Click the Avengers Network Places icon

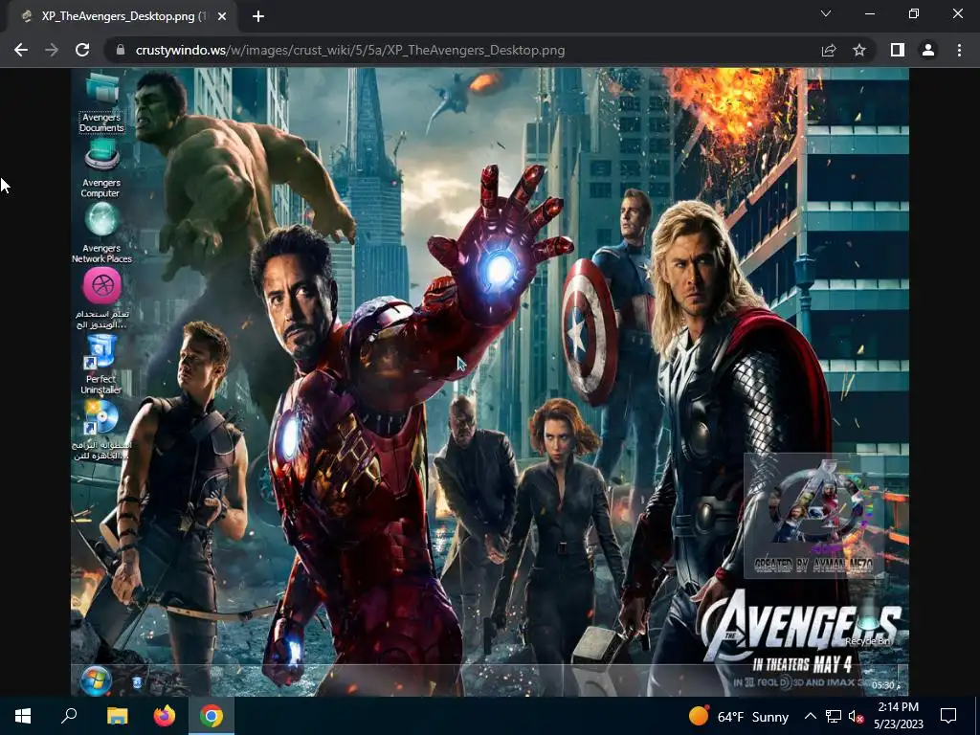coord(101,234)
